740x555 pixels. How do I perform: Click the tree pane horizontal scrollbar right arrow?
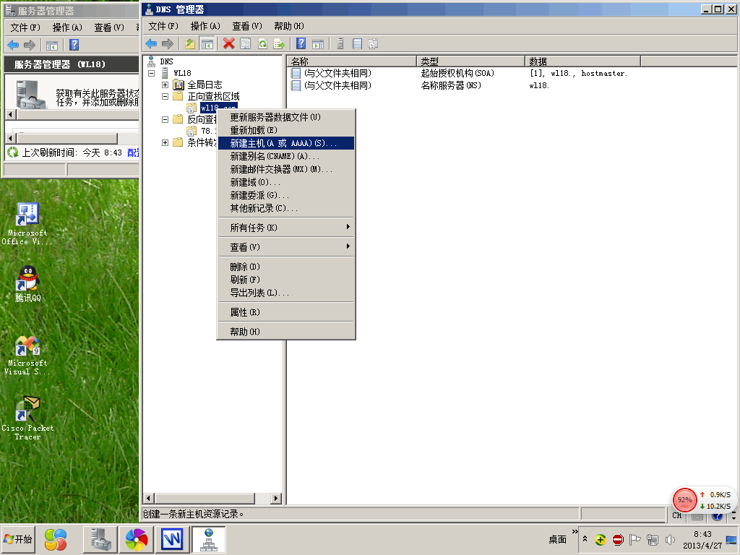click(x=278, y=498)
